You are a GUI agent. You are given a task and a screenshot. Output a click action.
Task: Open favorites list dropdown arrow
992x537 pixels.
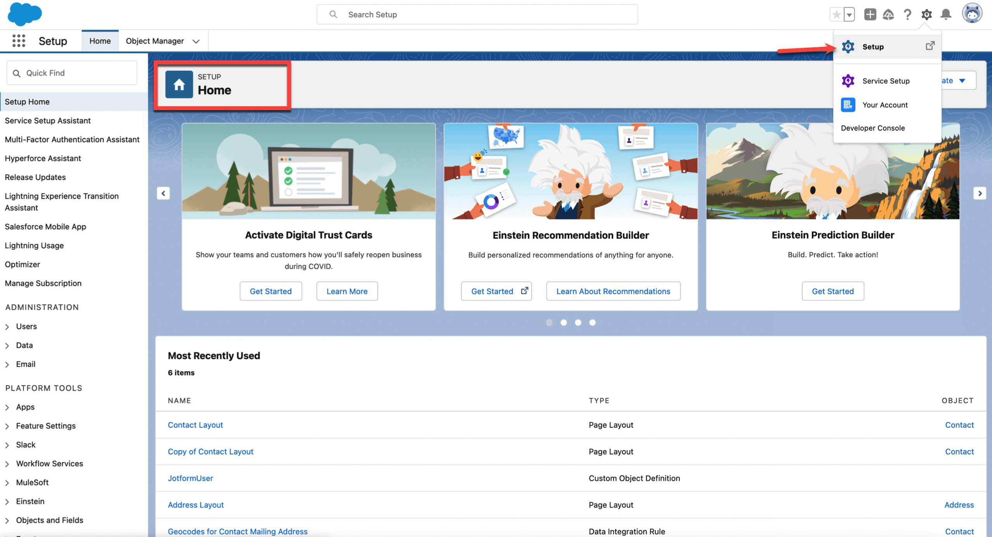click(849, 15)
